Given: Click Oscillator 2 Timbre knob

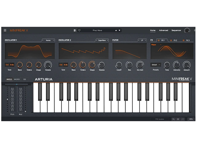Looking at the screenshot, I should 83,65.
